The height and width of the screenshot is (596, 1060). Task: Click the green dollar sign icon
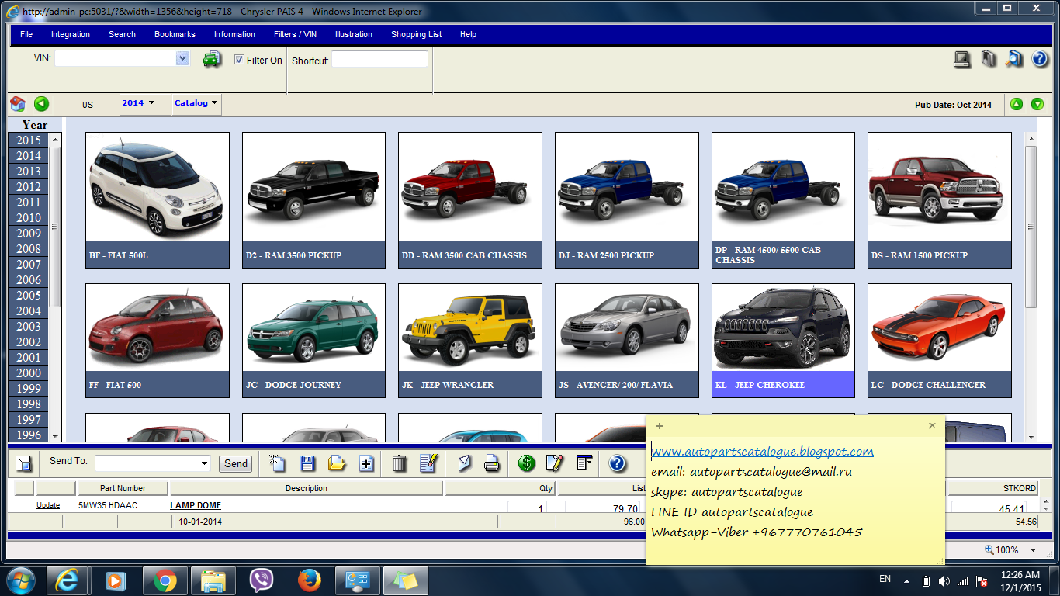tap(527, 463)
